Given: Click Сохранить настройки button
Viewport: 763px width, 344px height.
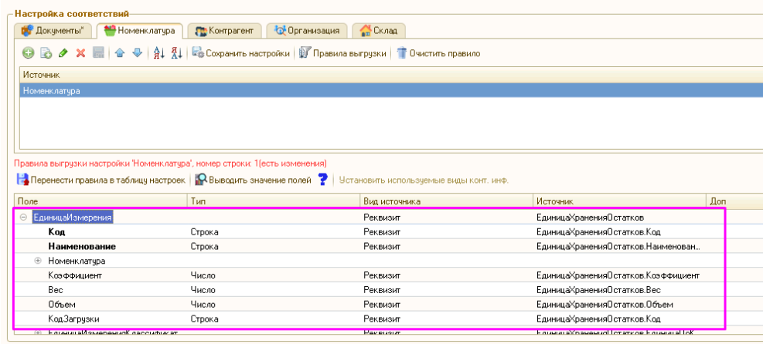Looking at the screenshot, I should coord(241,53).
